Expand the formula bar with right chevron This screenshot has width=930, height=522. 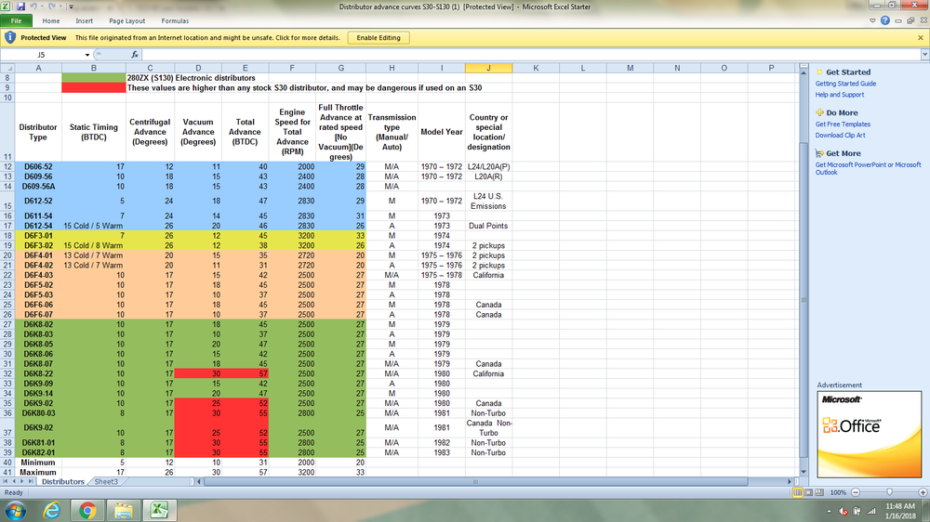[x=924, y=55]
